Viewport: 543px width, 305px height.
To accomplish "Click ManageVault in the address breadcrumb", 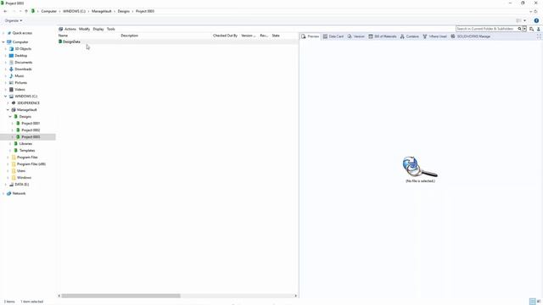I will tap(102, 11).
